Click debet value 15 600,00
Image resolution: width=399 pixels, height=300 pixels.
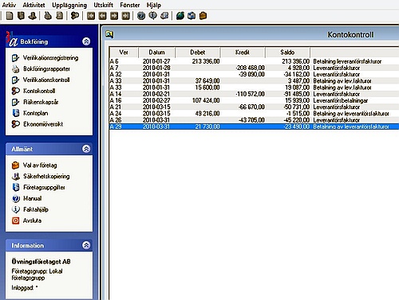click(207, 88)
